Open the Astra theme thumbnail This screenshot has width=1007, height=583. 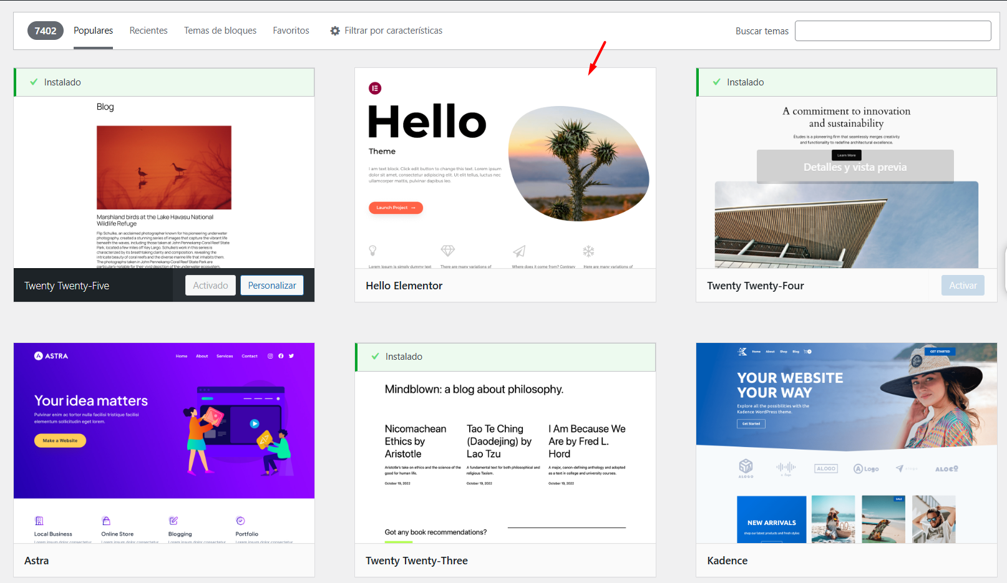click(x=164, y=443)
